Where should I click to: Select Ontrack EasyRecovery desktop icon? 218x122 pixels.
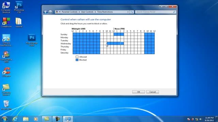pos(6,40)
